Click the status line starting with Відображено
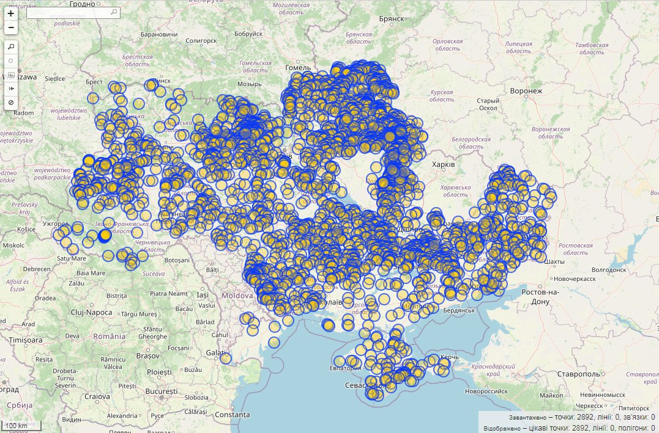Screen dimensions: 659x433 click(x=569, y=428)
